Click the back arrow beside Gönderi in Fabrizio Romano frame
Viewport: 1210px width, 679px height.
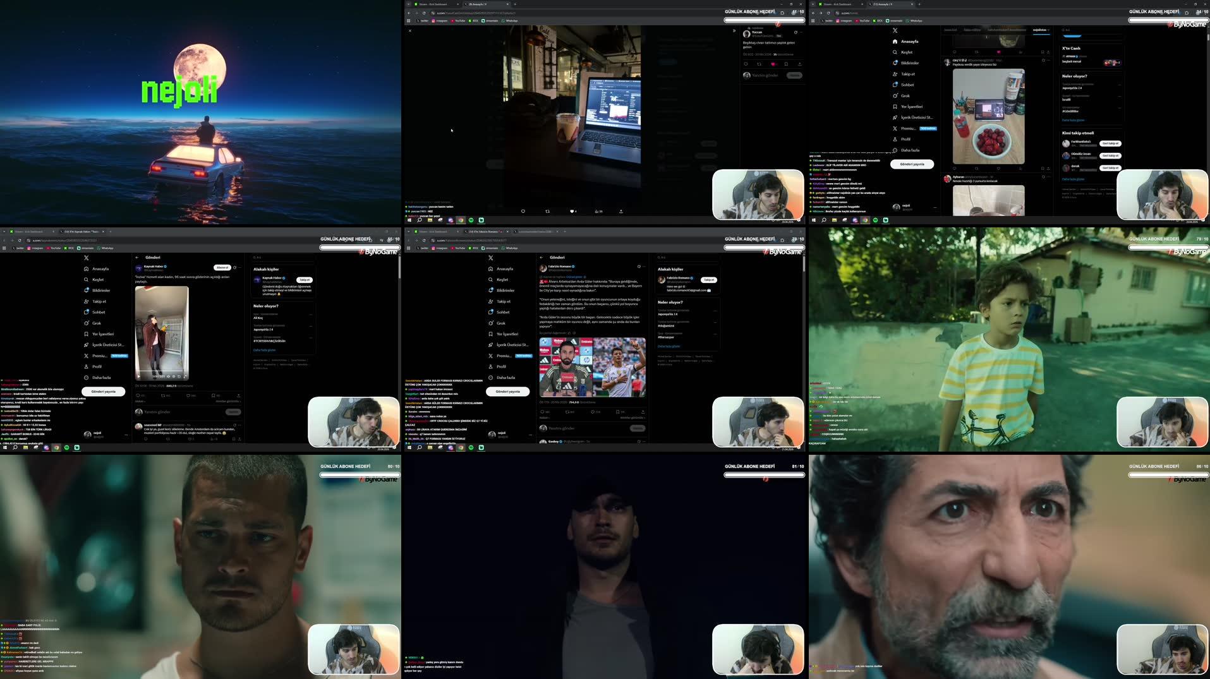pyautogui.click(x=541, y=258)
